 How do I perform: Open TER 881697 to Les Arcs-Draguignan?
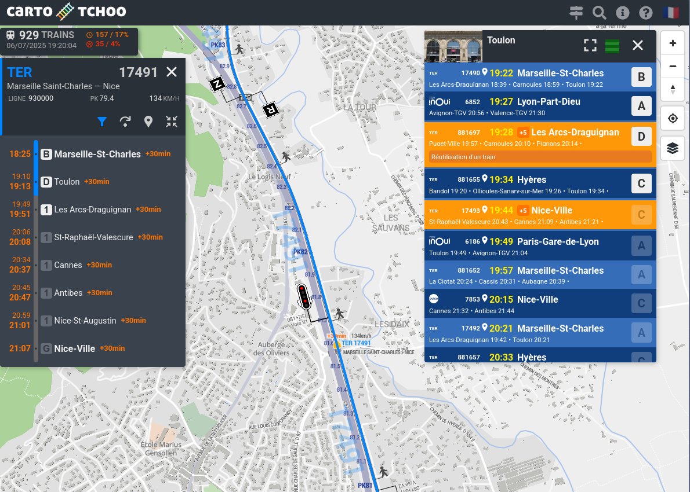coord(540,144)
